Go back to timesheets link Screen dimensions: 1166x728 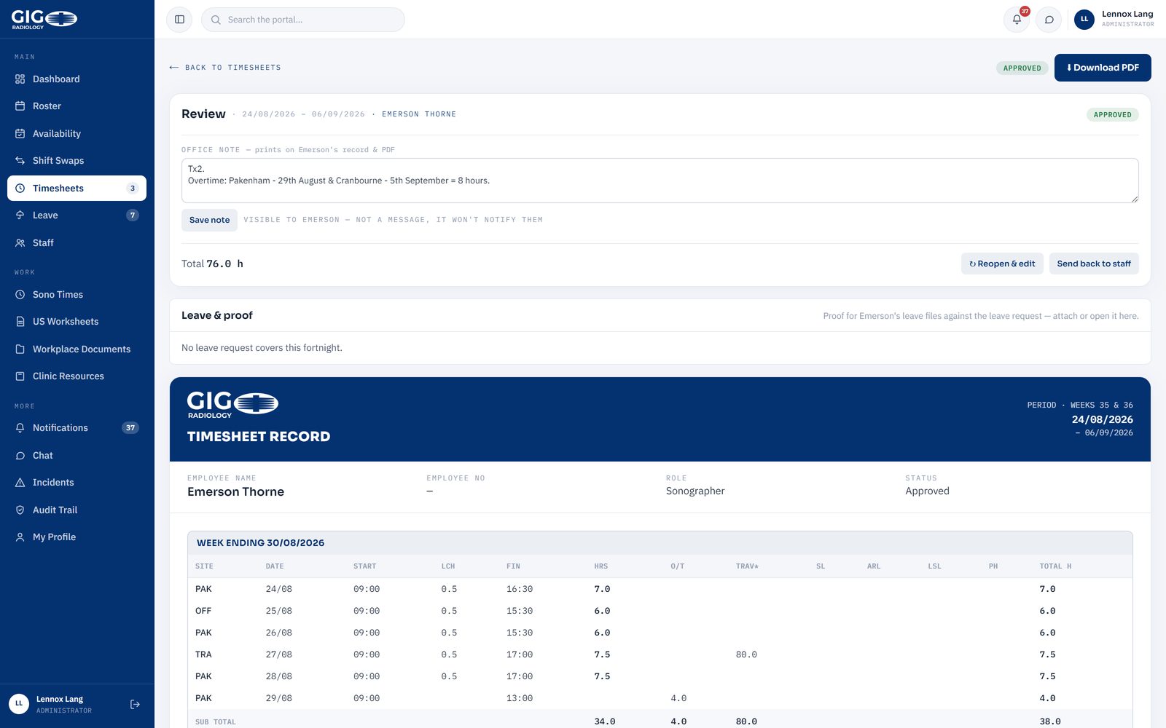coord(225,68)
